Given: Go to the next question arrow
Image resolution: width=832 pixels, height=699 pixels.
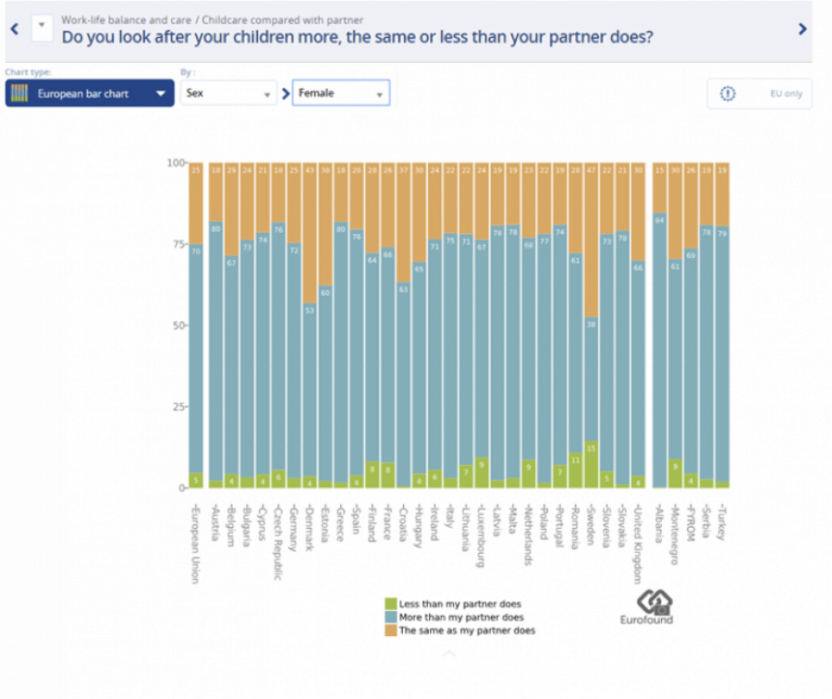Looking at the screenshot, I should (802, 29).
